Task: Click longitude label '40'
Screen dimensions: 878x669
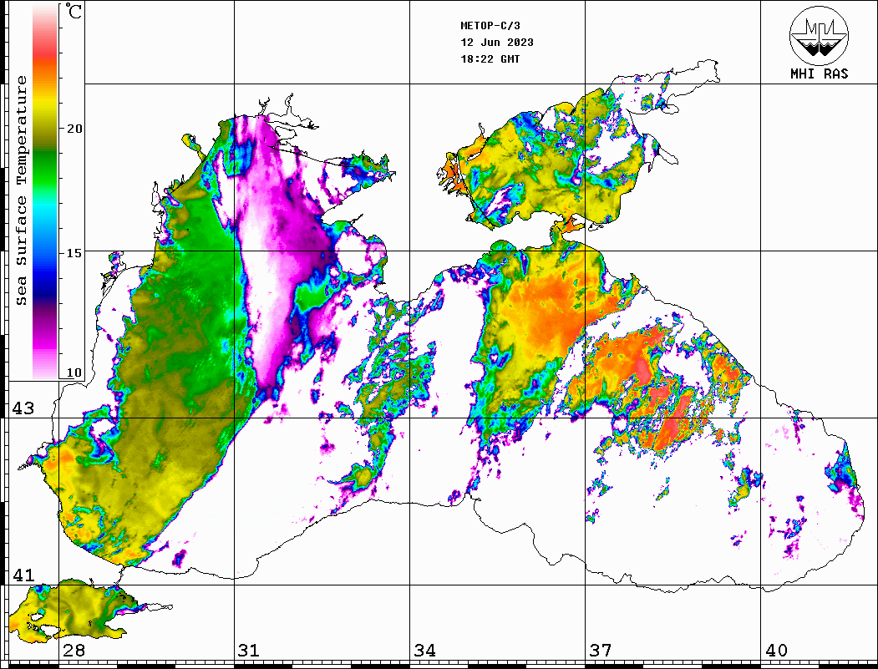Action: pos(776,651)
